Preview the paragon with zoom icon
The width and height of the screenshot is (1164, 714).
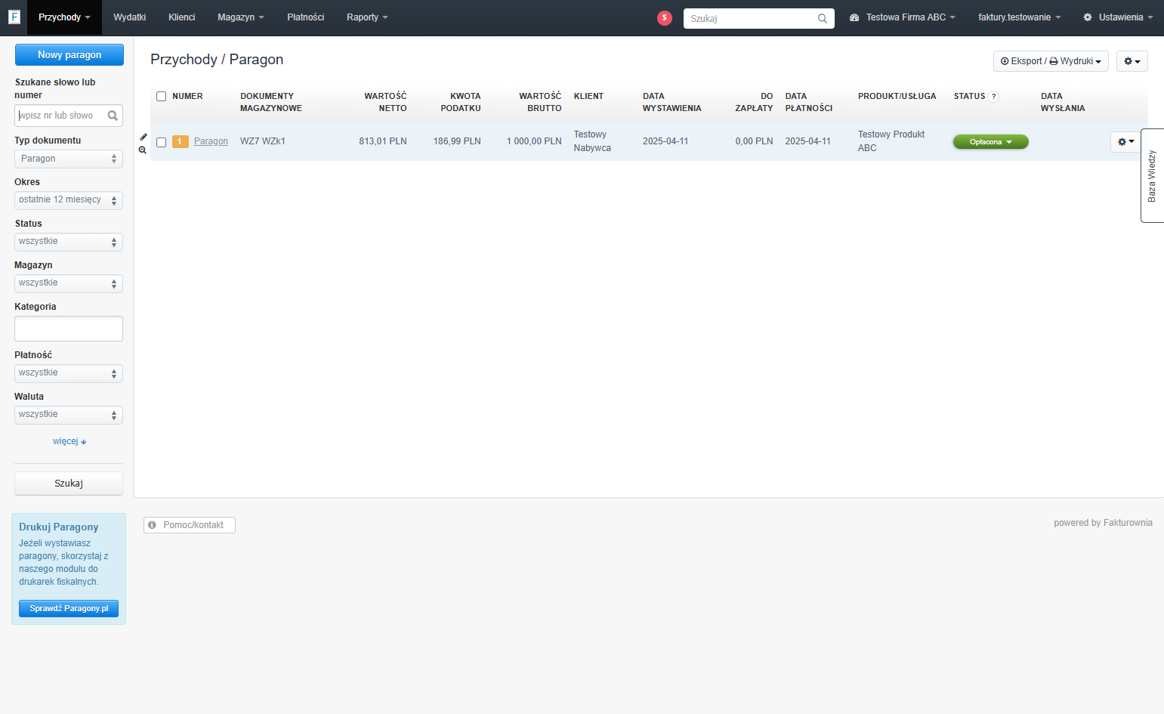click(143, 150)
